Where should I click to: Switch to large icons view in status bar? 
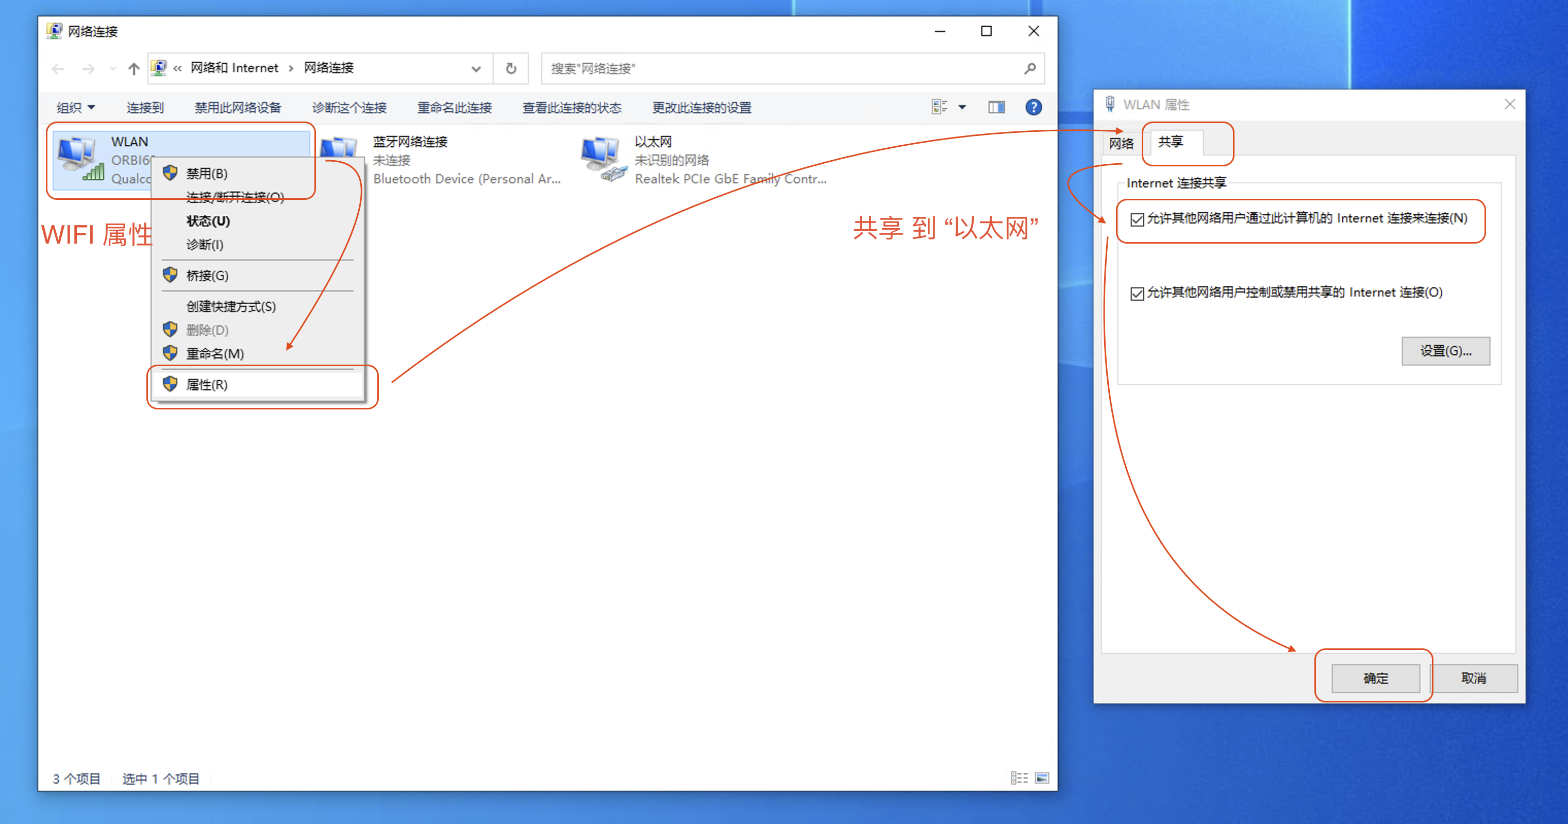[x=1042, y=778]
